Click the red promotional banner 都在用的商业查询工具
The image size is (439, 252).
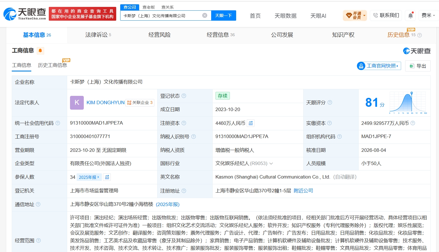[x=83, y=14]
